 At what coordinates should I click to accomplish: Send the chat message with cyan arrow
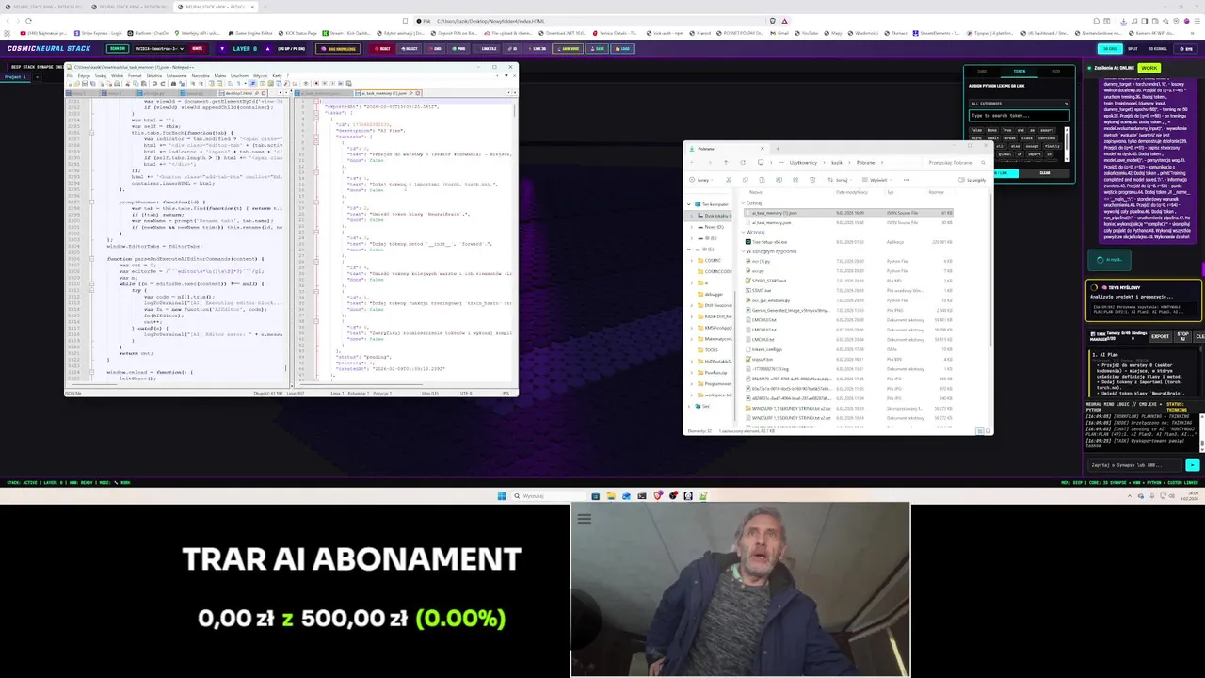[1193, 465]
